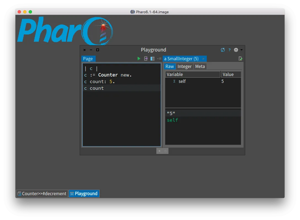Run the playground code with green play icon
Viewport: 300px width, 220px height.
click(139, 59)
